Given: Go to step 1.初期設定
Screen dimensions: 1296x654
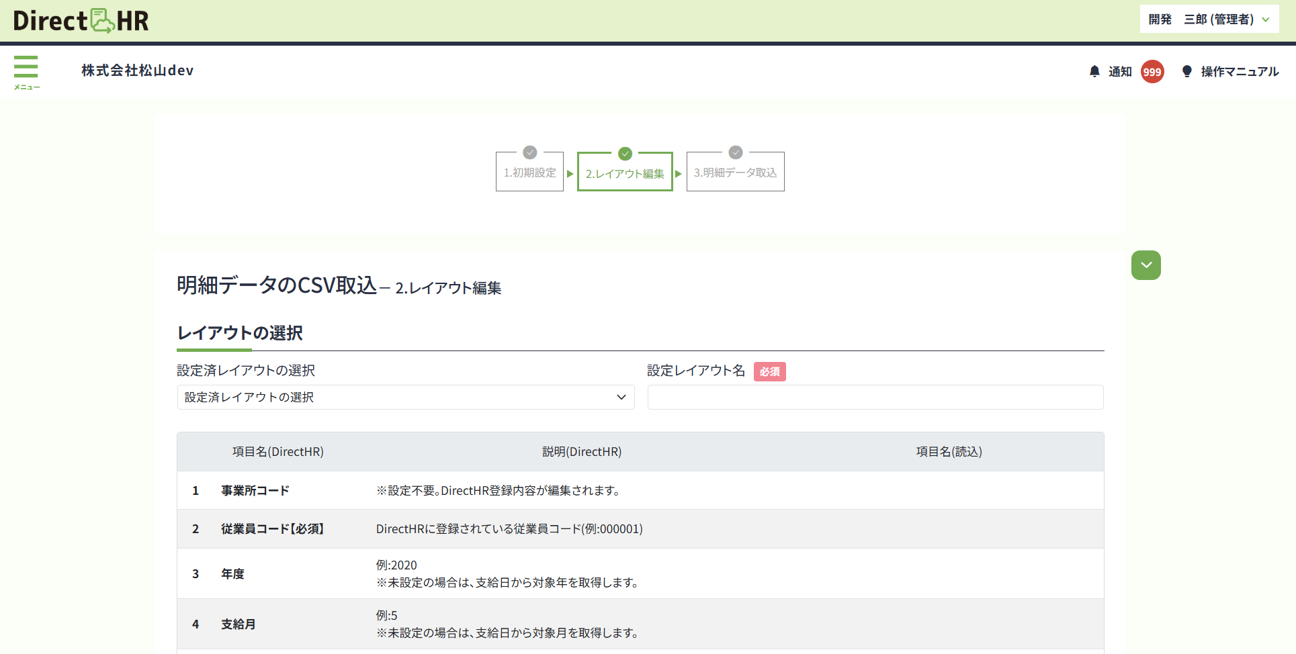Looking at the screenshot, I should [529, 173].
